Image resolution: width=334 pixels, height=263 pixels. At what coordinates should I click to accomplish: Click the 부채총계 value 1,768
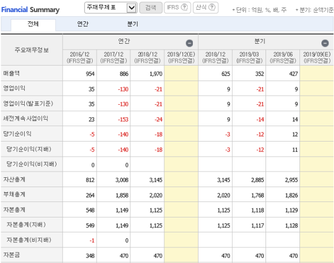point(257,195)
